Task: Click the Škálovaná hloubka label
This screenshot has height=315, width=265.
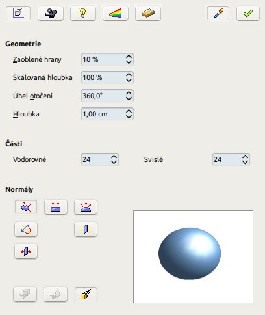Action: click(43, 77)
